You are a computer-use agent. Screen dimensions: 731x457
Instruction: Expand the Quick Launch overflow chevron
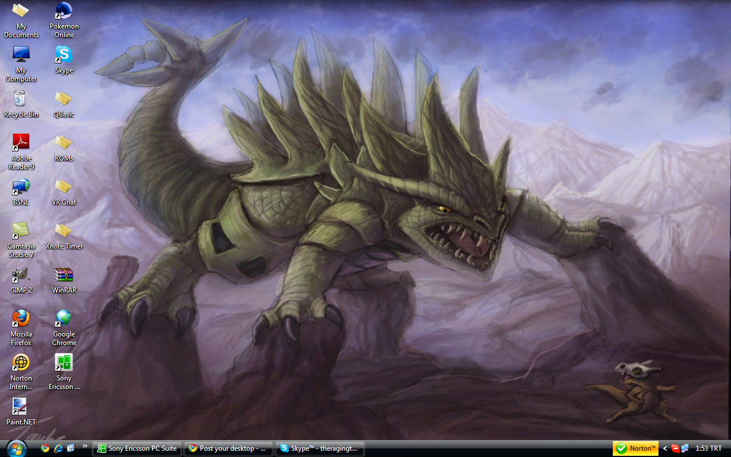click(85, 446)
